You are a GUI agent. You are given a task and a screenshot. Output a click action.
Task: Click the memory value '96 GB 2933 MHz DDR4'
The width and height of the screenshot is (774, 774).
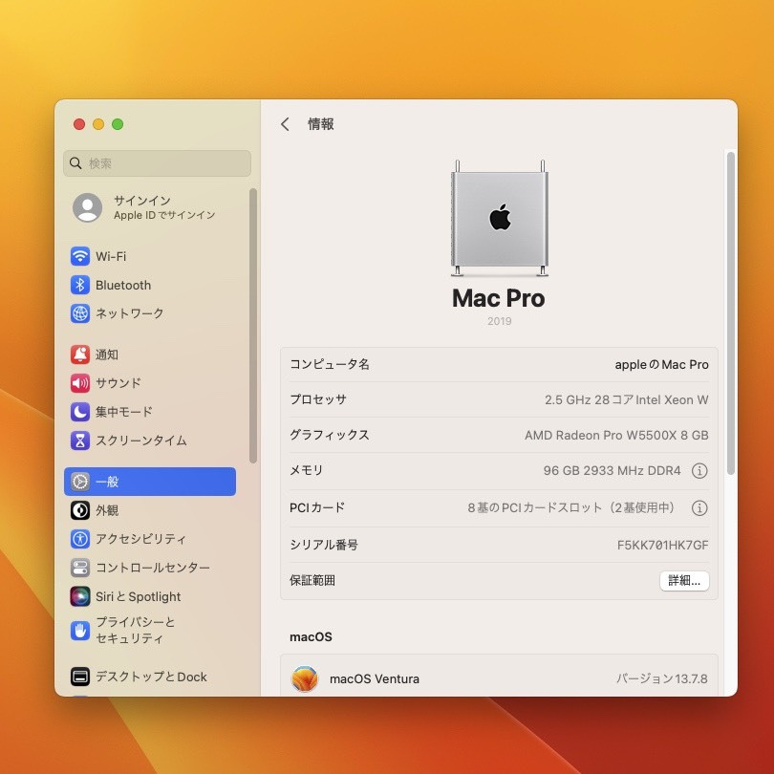tap(613, 471)
